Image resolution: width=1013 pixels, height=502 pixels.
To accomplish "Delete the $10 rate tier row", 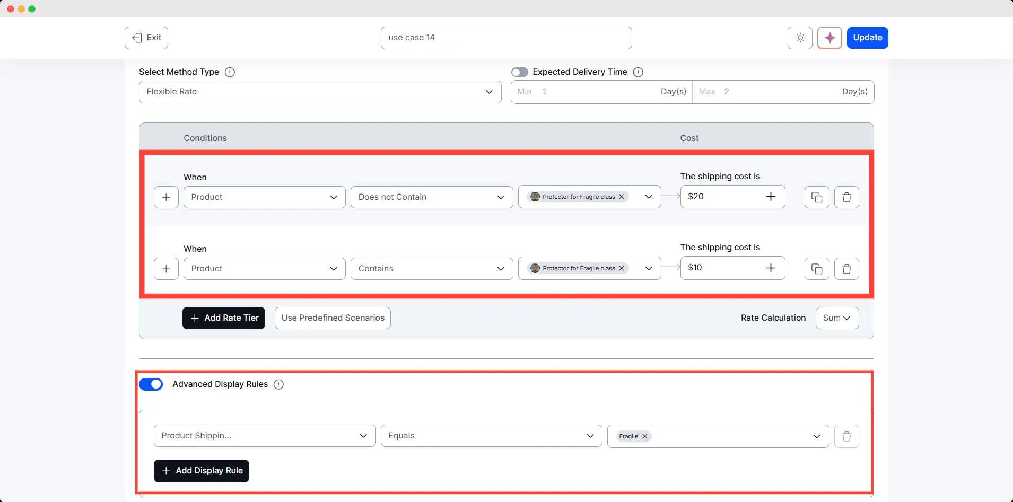I will 846,269.
